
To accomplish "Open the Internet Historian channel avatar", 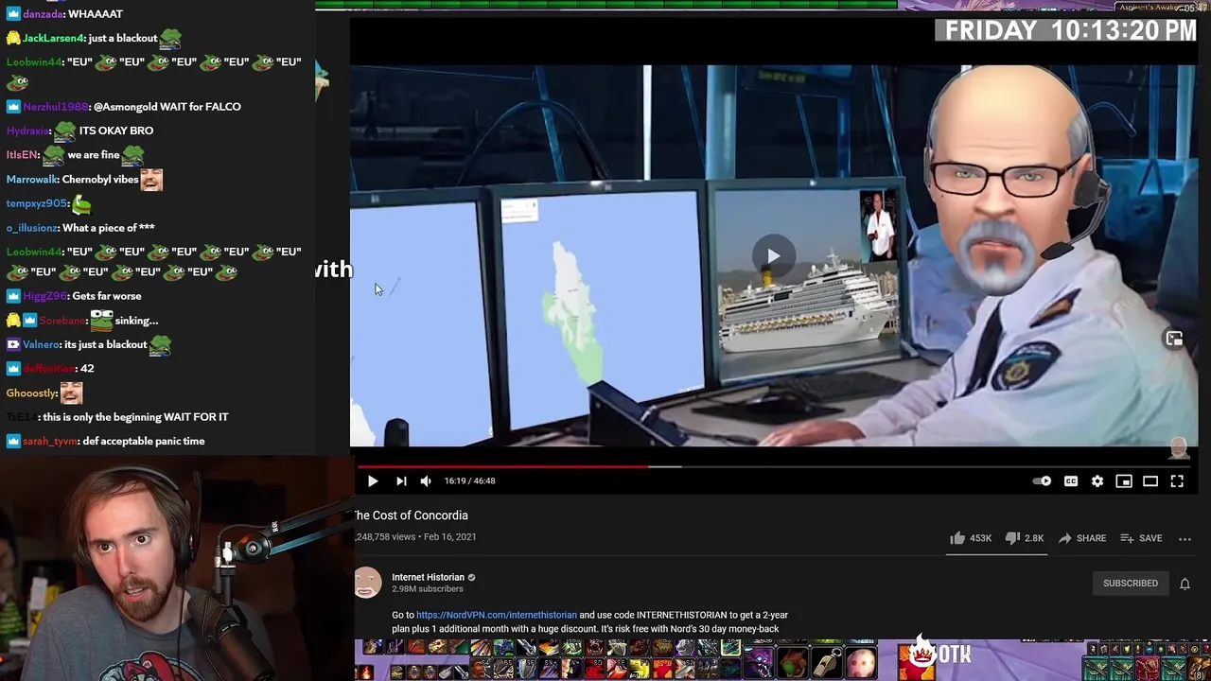I will [368, 583].
